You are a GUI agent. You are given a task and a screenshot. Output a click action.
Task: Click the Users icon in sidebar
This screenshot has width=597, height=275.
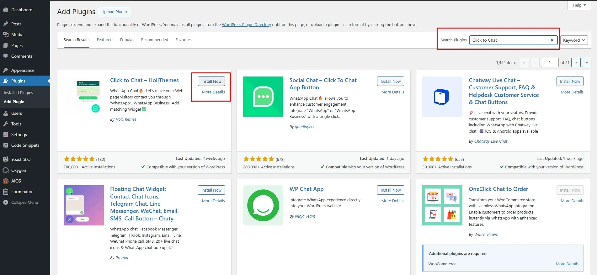point(6,113)
